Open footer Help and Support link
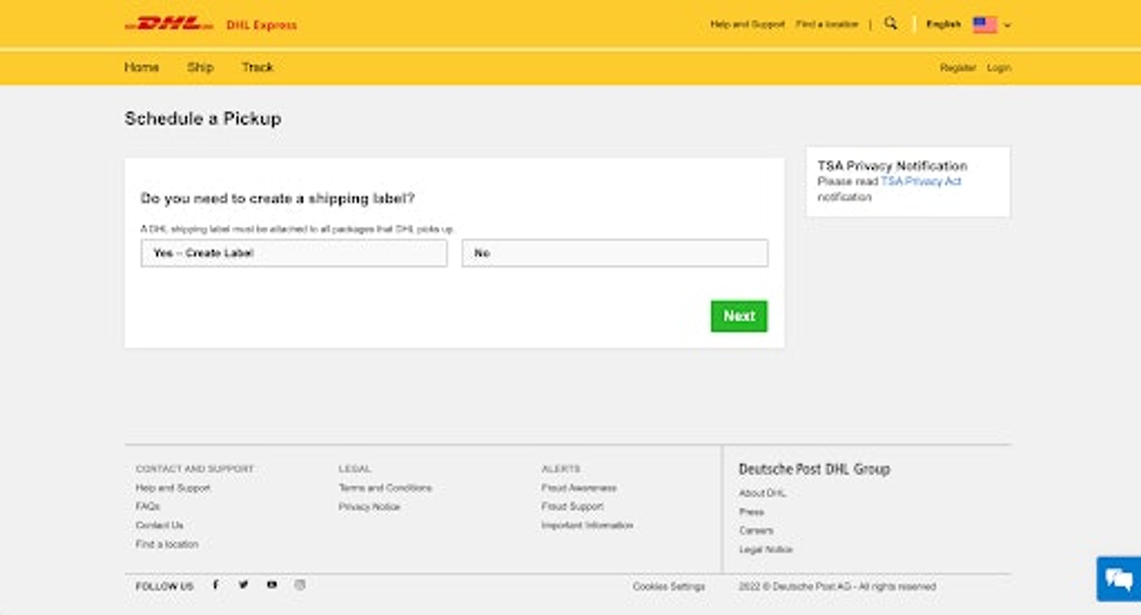1141x615 pixels. (x=173, y=488)
